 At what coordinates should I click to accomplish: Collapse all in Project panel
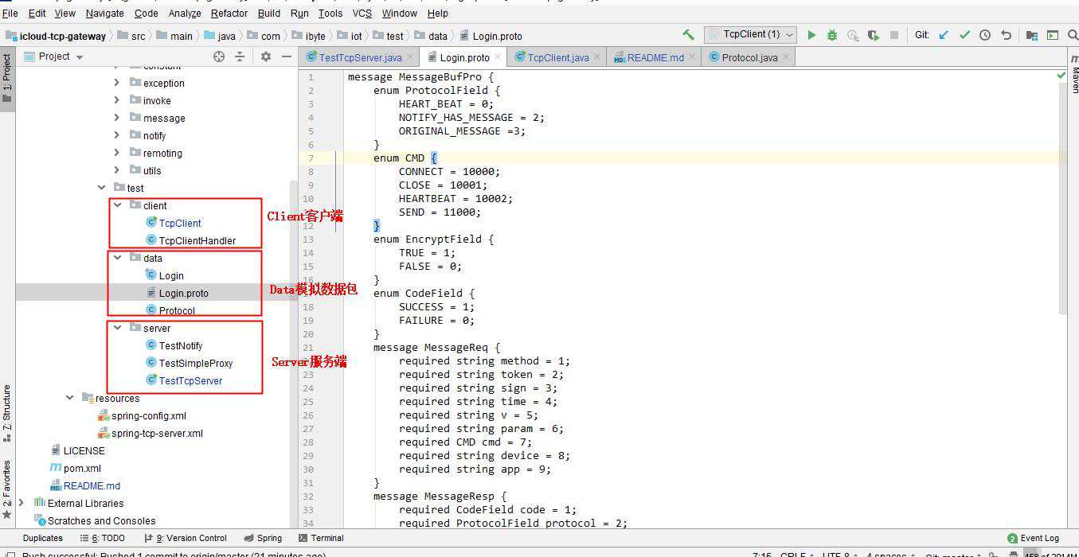point(240,56)
